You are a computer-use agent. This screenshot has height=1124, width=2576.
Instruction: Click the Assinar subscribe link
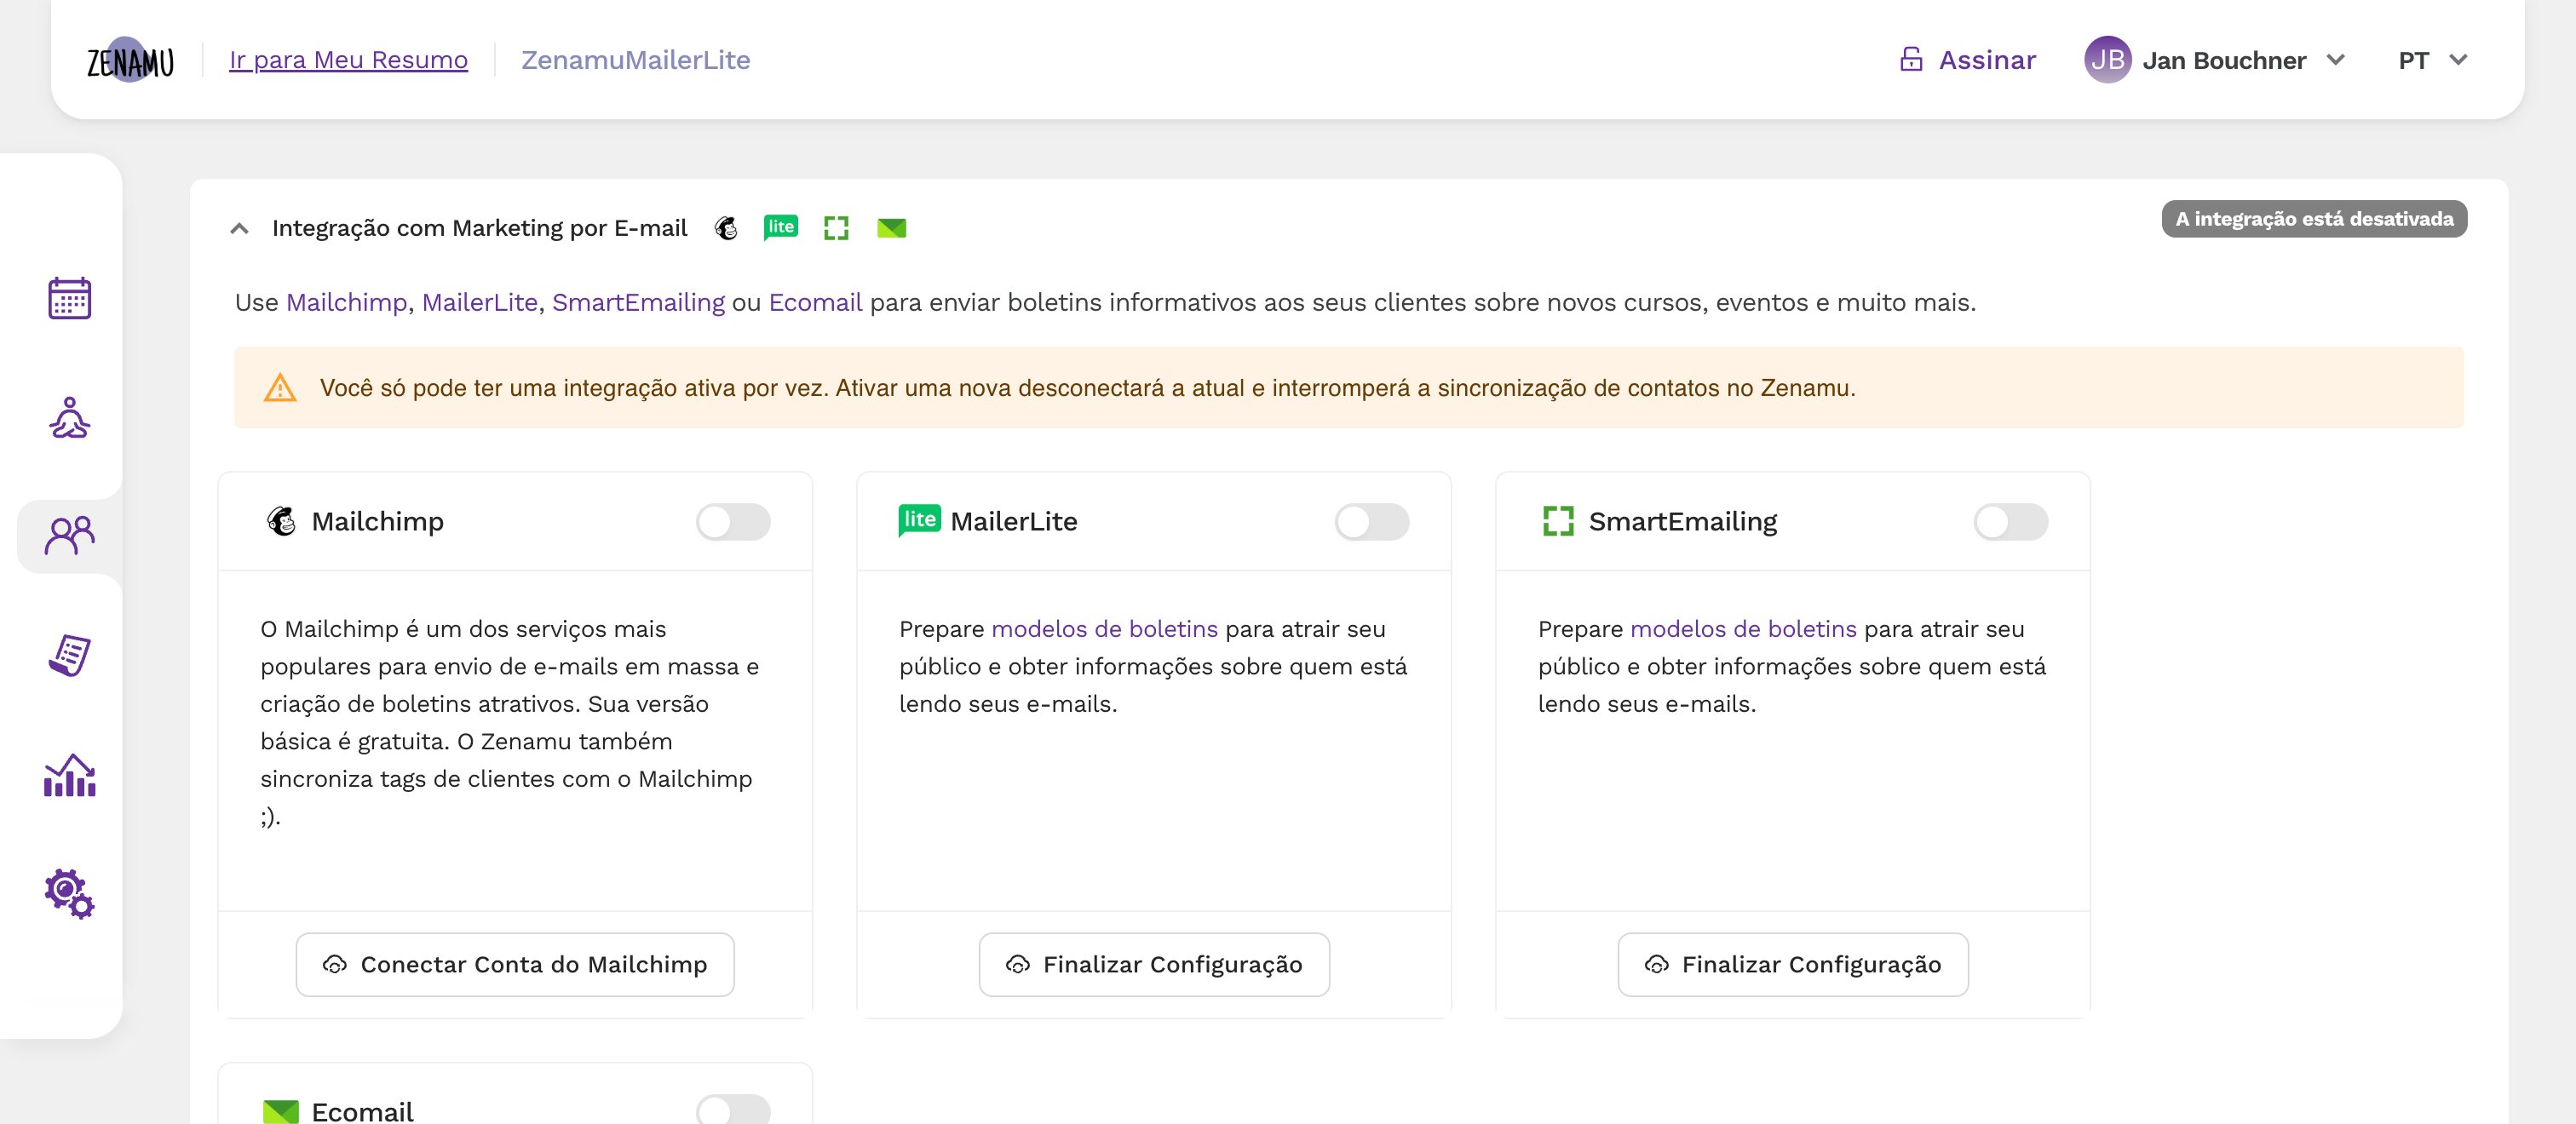(x=1987, y=60)
